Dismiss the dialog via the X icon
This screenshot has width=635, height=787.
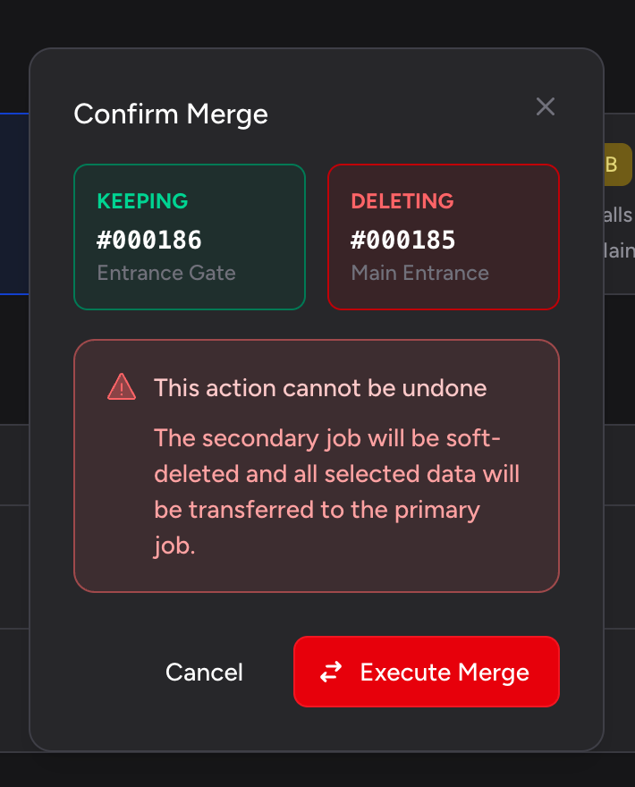546,106
